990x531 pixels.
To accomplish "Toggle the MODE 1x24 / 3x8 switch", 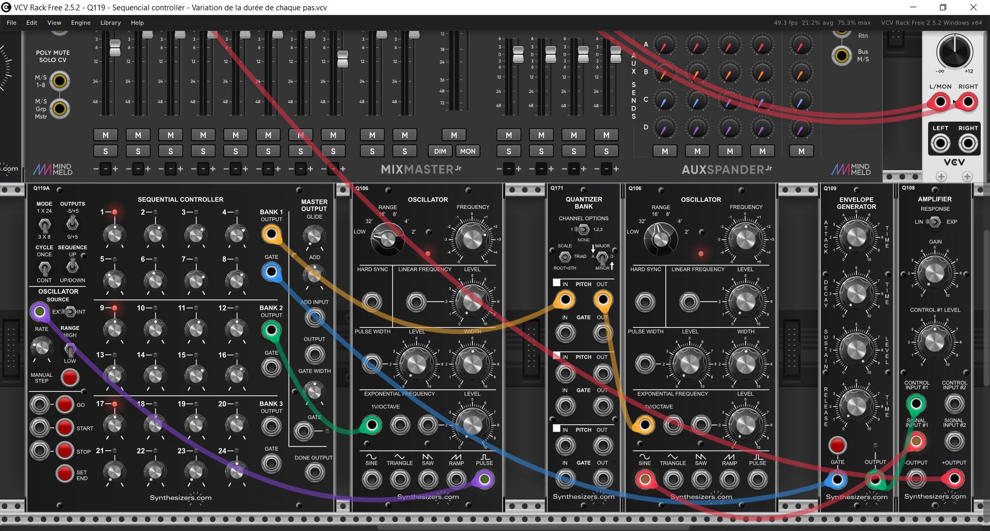I will (x=44, y=225).
